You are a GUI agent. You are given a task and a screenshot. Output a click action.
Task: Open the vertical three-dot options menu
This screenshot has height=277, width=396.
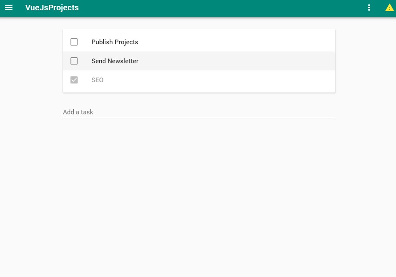(369, 8)
